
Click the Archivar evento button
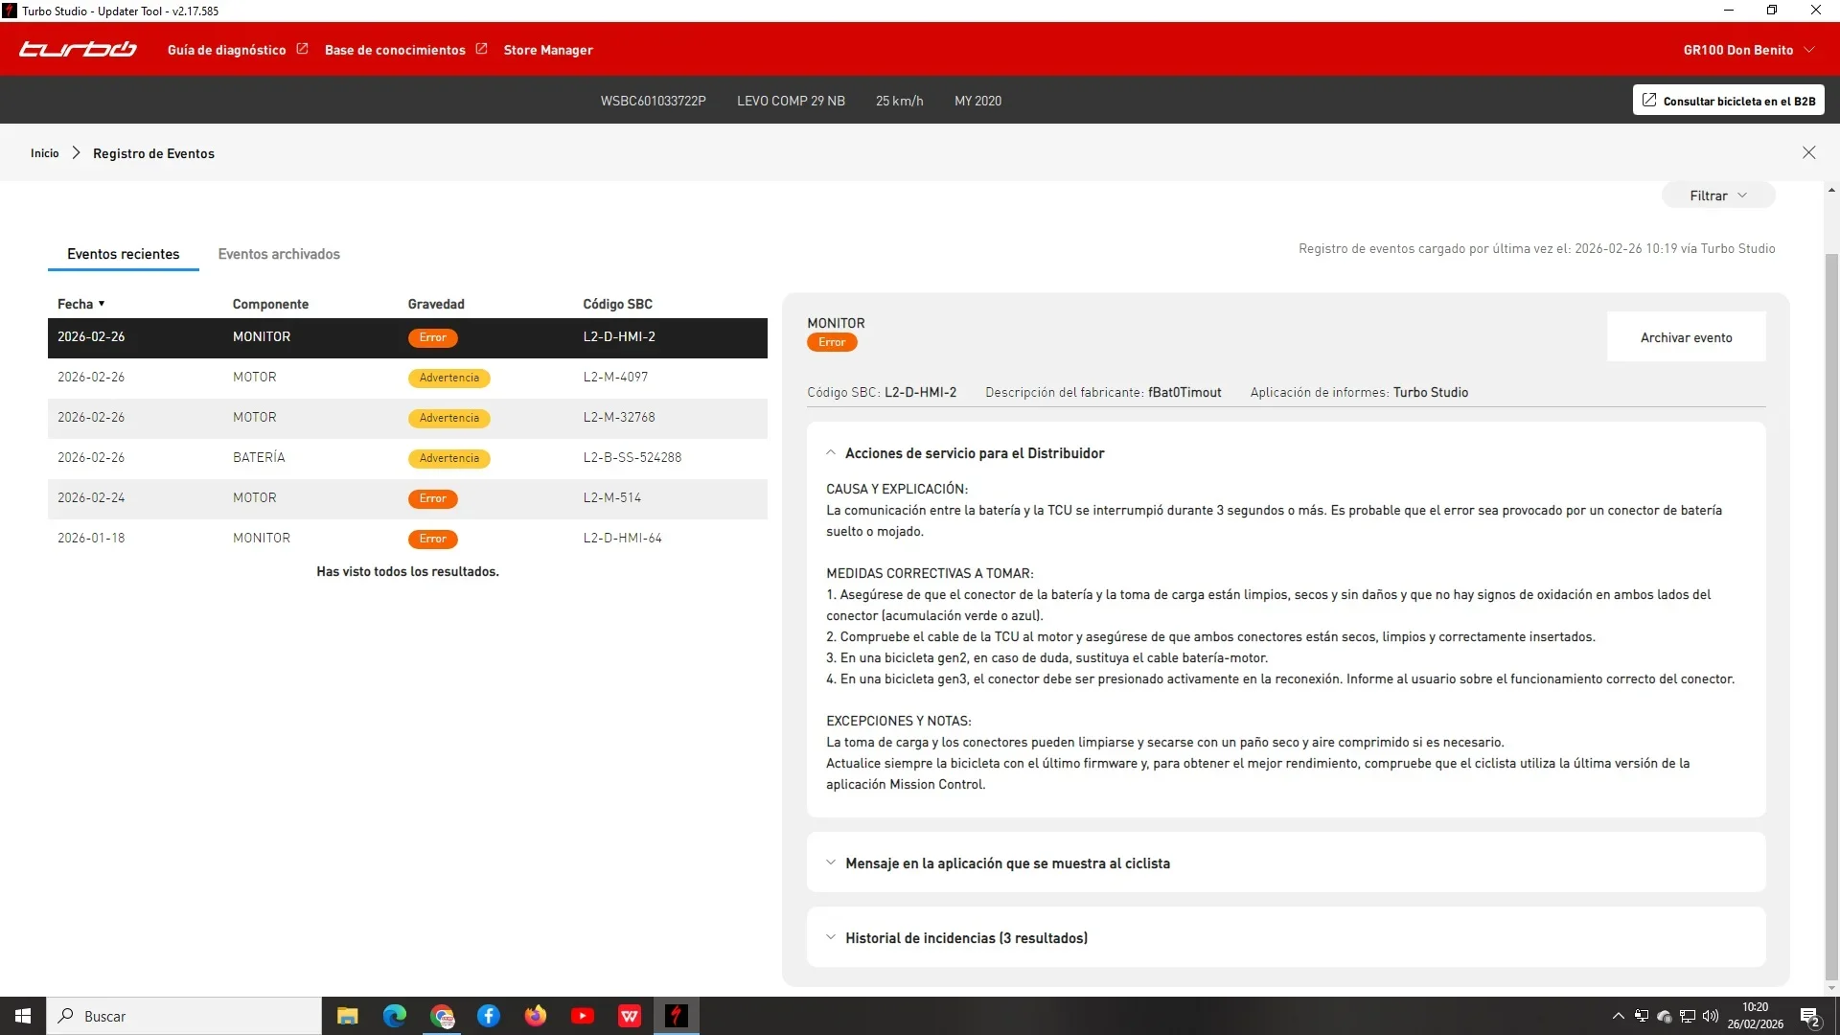1686,337
